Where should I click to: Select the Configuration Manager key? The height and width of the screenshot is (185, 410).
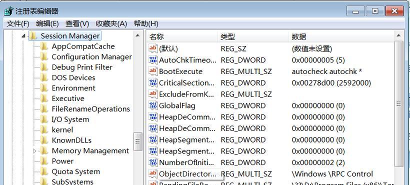coord(92,56)
